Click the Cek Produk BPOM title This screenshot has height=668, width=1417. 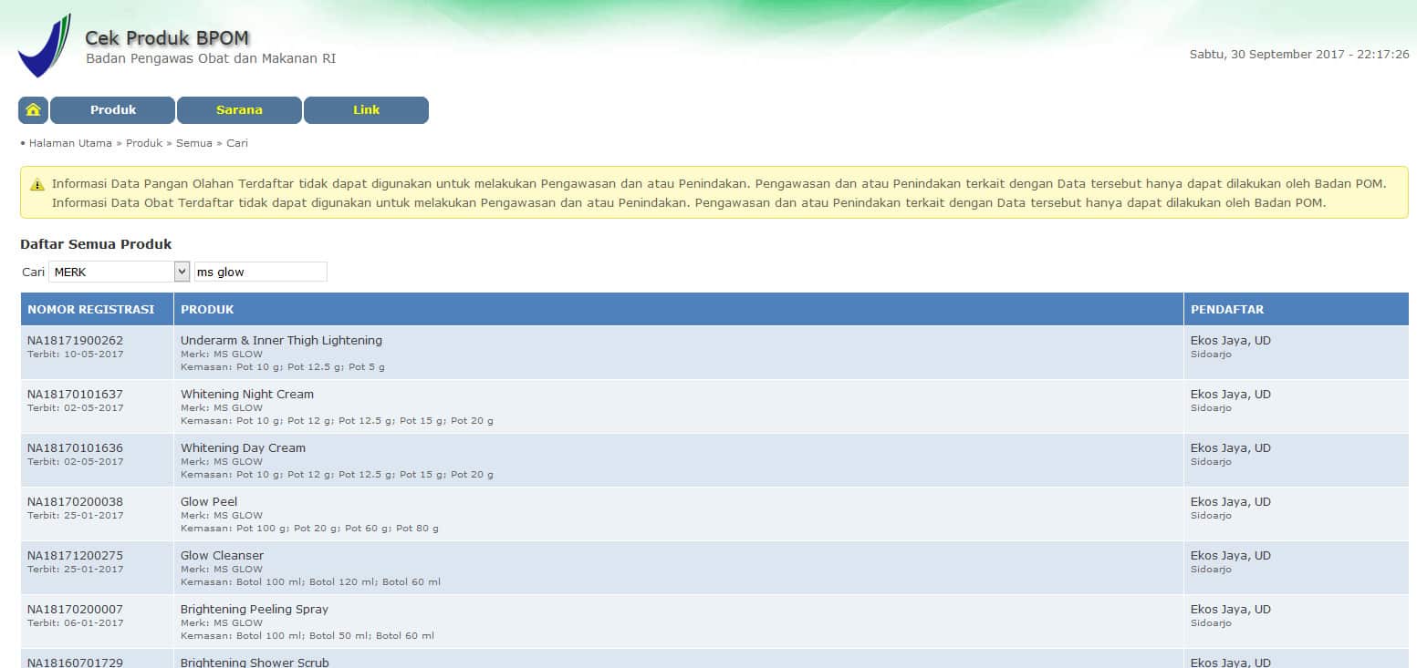(x=167, y=38)
